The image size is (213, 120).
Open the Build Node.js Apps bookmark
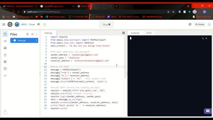tap(56, 17)
